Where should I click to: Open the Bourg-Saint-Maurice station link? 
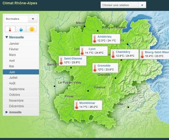click(157, 52)
